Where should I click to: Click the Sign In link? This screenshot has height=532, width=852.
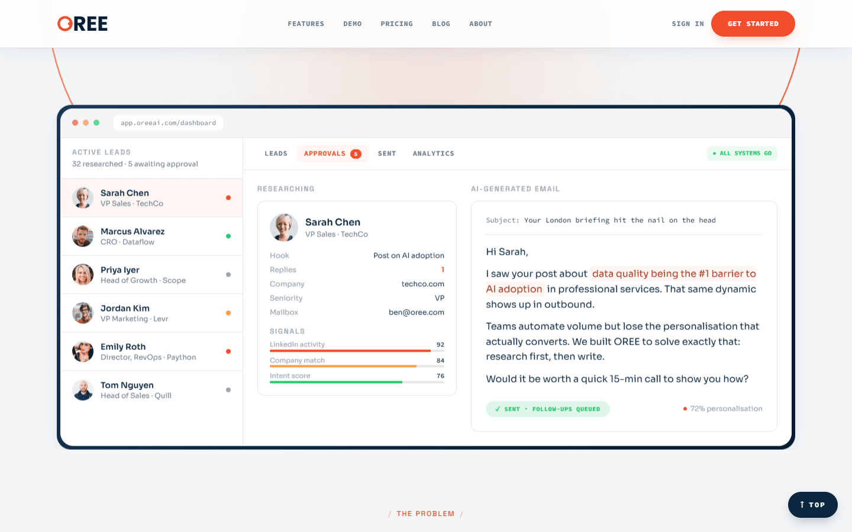(688, 24)
